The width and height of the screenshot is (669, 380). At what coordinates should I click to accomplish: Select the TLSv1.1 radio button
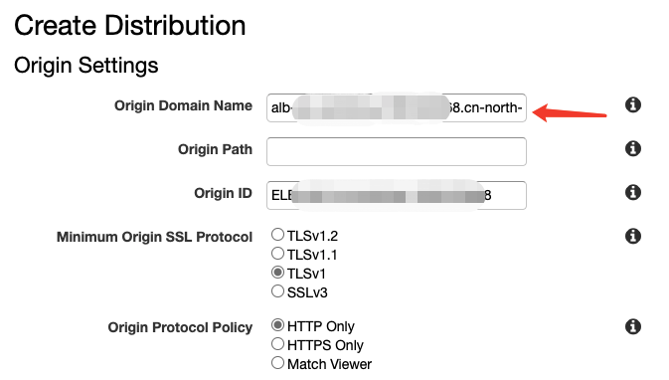277,254
